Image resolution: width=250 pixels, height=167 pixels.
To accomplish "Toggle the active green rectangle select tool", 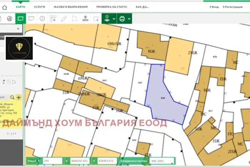I will coord(21,19).
